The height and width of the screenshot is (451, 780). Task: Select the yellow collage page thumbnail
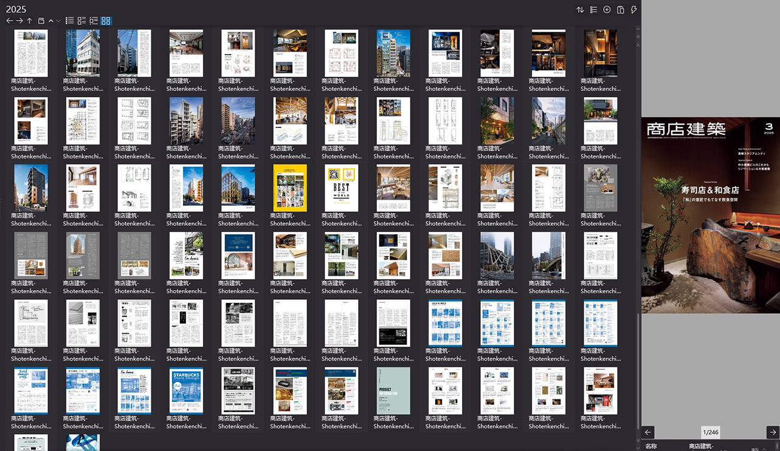coord(290,188)
